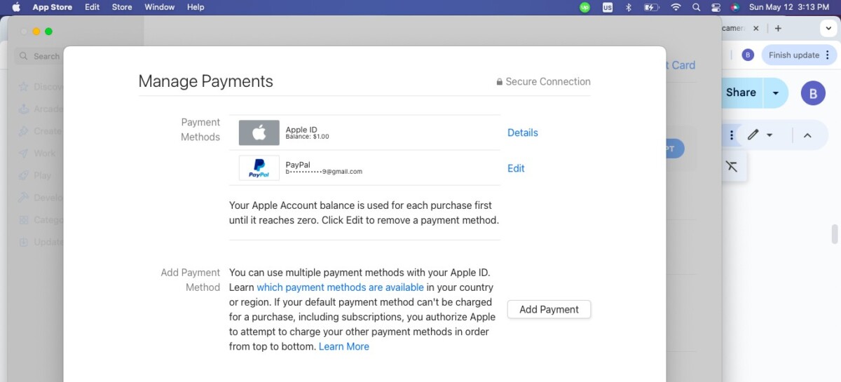Click Finish update in browser

click(x=793, y=55)
